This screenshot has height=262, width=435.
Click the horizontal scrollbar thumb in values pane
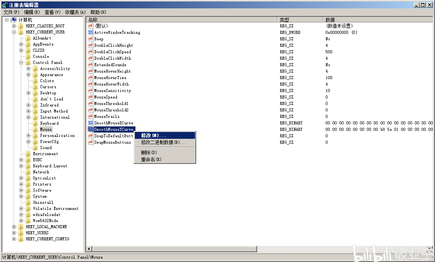[x=174, y=249]
